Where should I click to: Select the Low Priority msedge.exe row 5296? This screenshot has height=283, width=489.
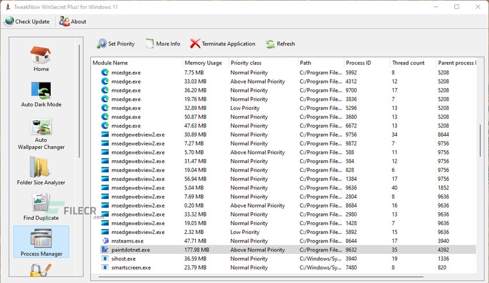click(288, 108)
